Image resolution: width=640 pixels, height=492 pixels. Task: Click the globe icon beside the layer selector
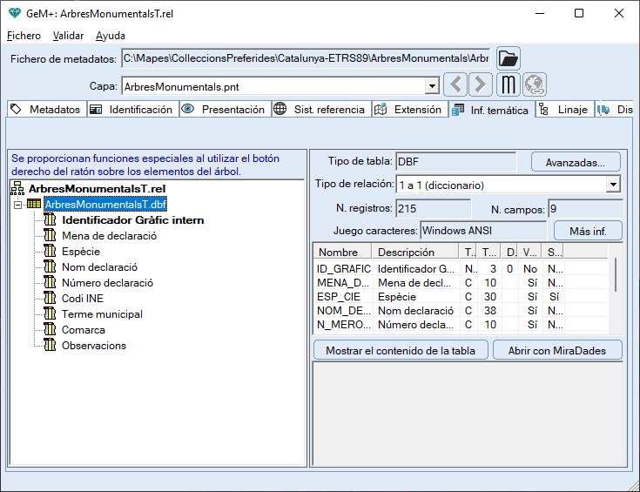tap(534, 85)
